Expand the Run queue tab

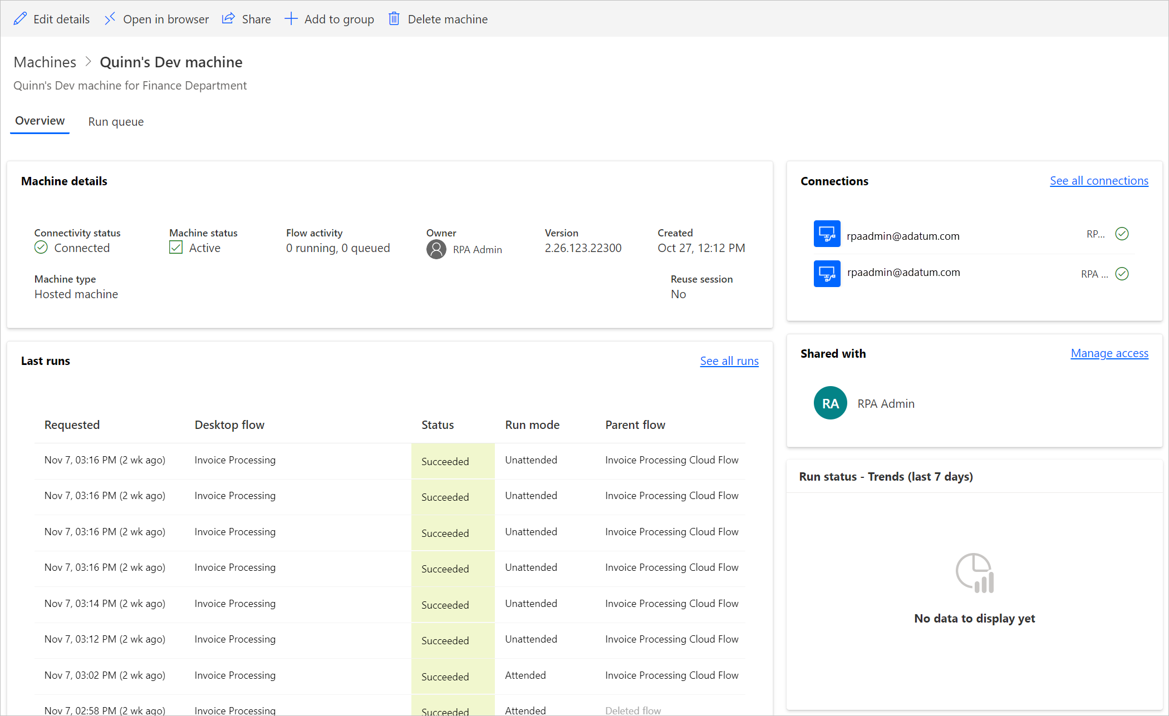115,121
